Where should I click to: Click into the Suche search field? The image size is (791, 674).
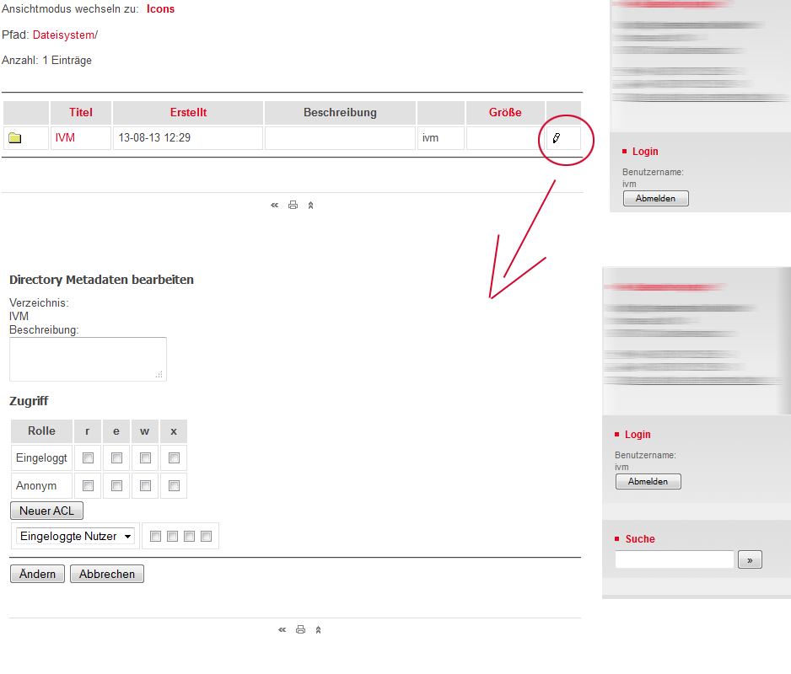(x=675, y=559)
